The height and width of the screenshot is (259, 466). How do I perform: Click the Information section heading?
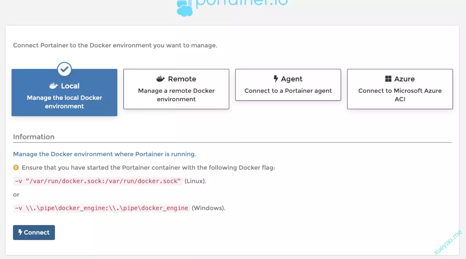click(x=34, y=137)
